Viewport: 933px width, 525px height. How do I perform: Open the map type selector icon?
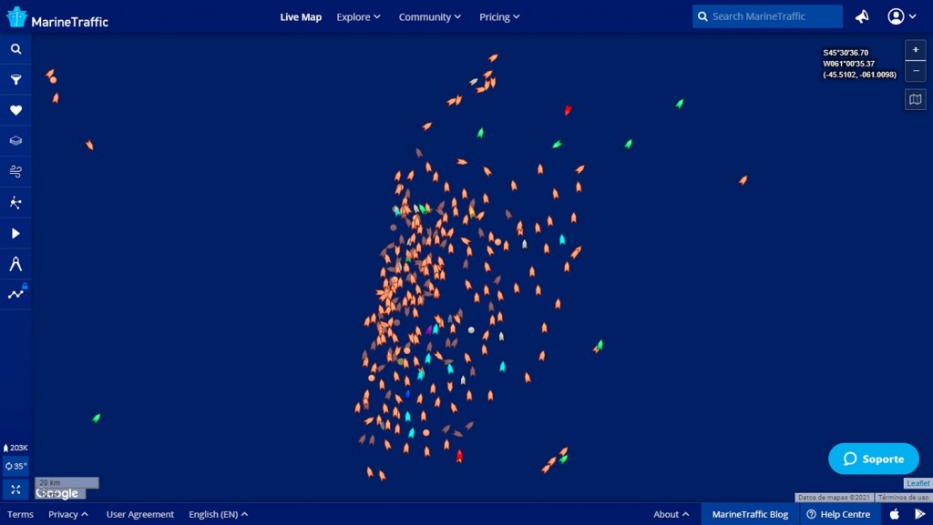(x=915, y=99)
